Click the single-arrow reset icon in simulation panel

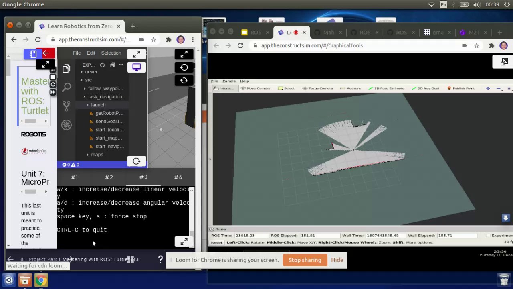click(x=184, y=67)
